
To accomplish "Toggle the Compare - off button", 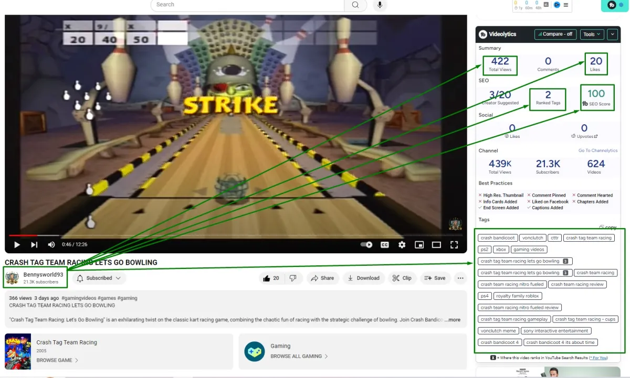I will (555, 34).
